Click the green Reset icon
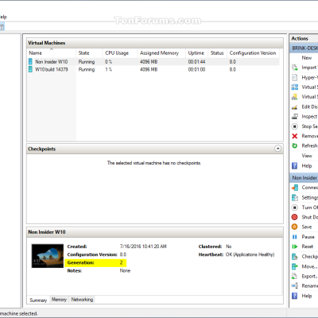318x318 pixels. 295,246
